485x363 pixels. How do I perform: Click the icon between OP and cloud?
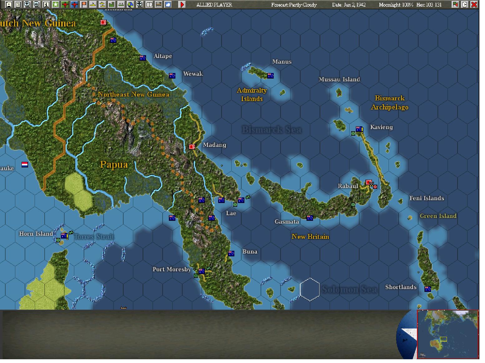159,4
